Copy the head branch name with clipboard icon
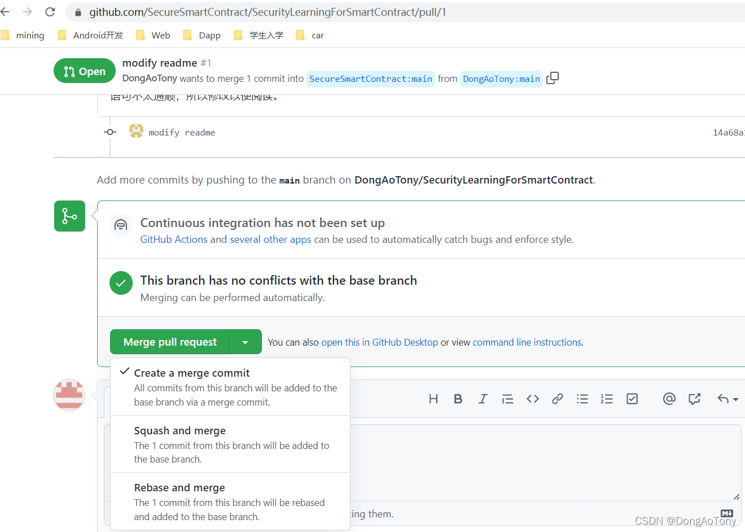745x532 pixels. [x=553, y=78]
